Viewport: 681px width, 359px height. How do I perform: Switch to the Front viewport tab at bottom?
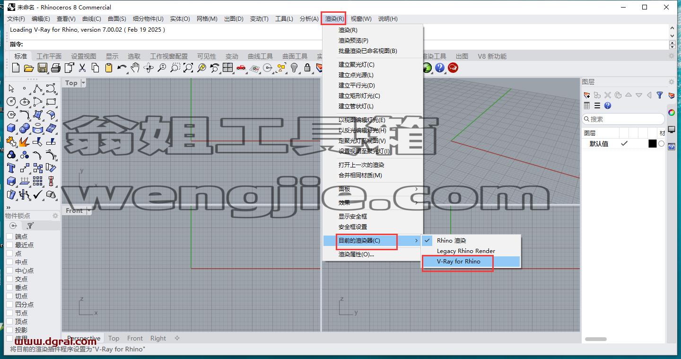pyautogui.click(x=135, y=338)
